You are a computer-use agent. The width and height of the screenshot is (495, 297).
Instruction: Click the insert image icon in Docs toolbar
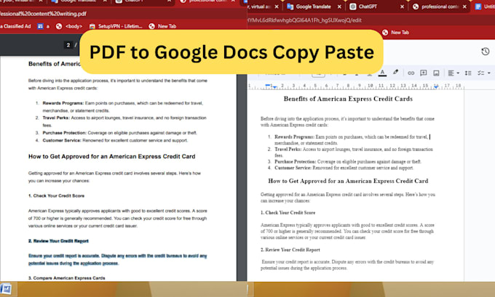(x=436, y=73)
